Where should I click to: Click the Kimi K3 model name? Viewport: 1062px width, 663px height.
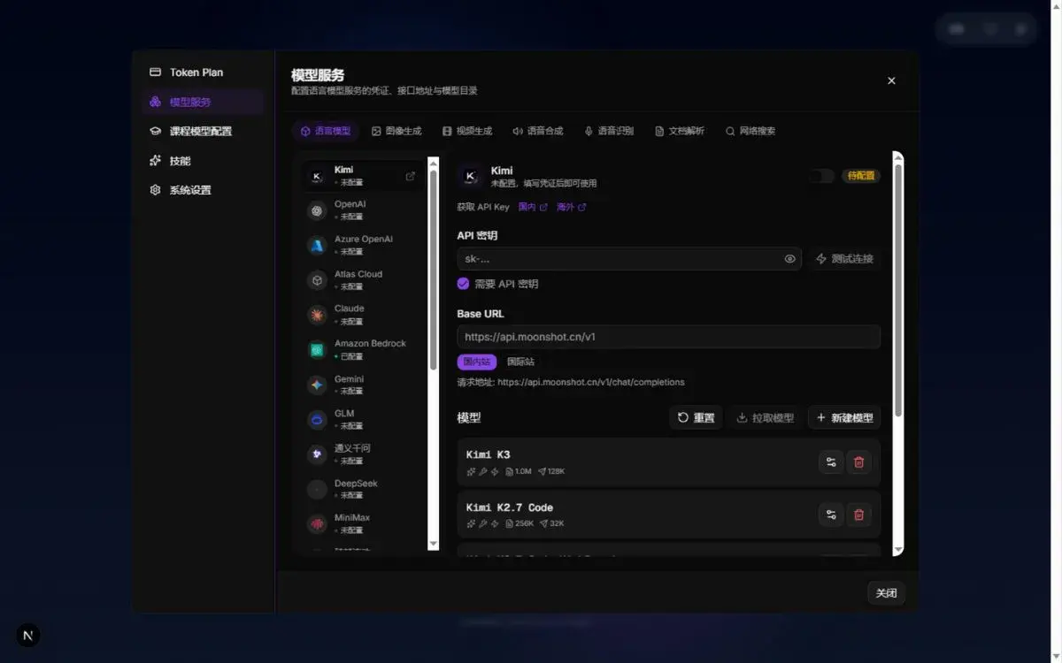point(488,455)
